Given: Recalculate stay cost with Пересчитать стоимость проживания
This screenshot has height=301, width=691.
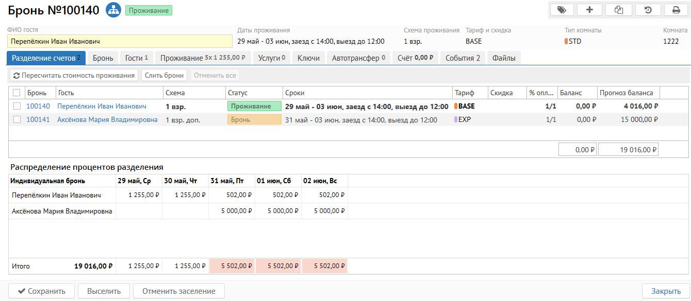Looking at the screenshot, I should 74,76.
